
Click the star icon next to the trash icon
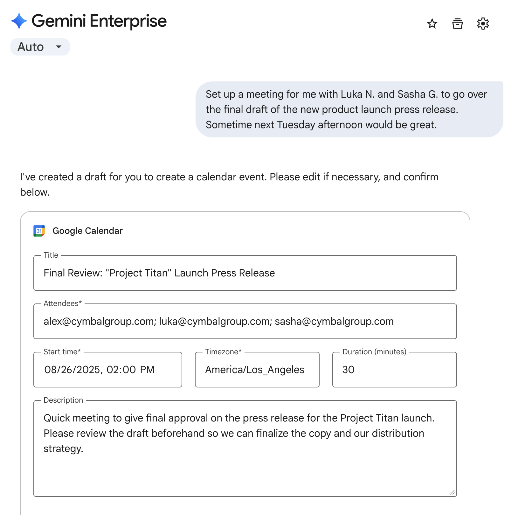(x=432, y=23)
